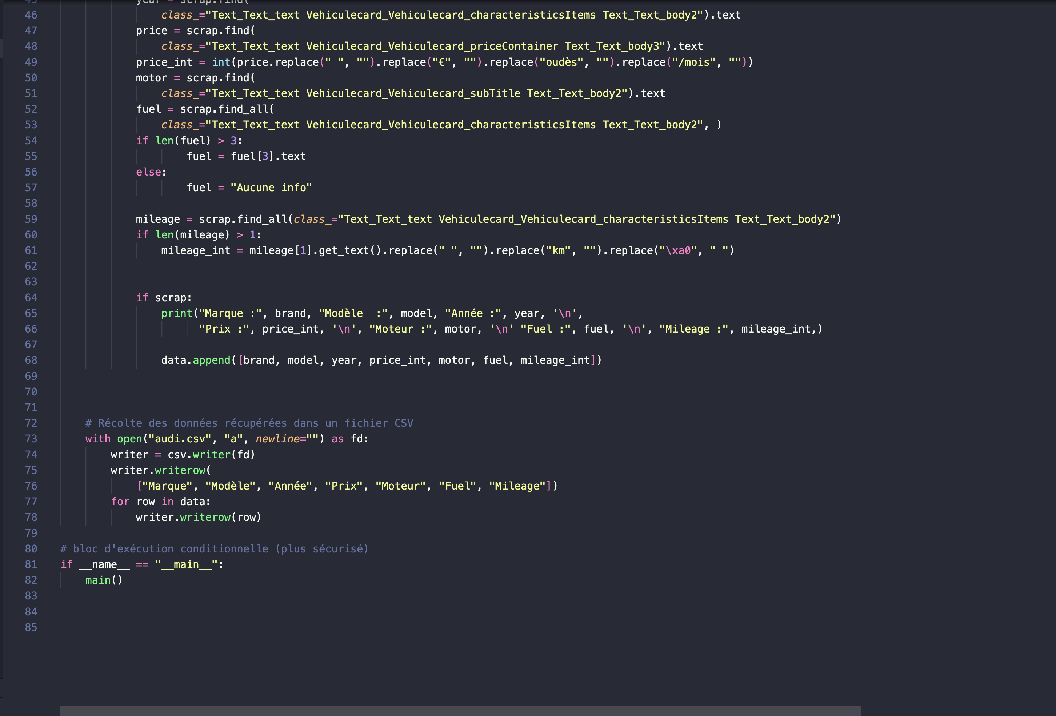The height and width of the screenshot is (716, 1056).
Task: Click the "oudès" string on line 49
Action: point(561,62)
